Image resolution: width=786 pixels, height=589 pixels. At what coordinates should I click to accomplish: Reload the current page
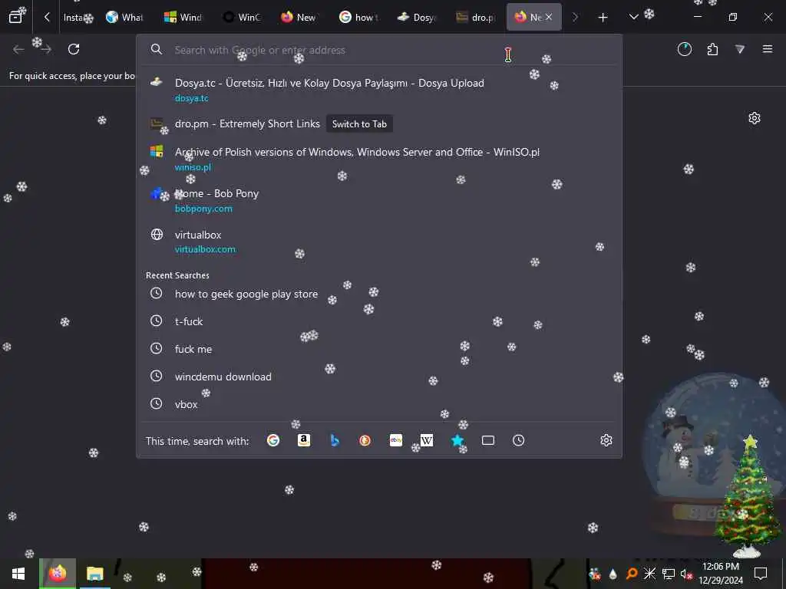point(74,49)
